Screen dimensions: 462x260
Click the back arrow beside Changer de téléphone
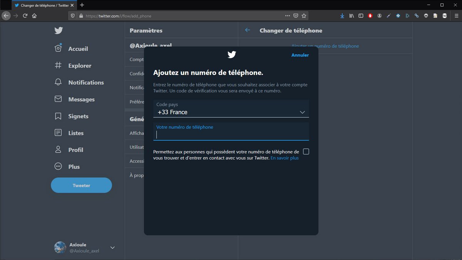coord(248,30)
